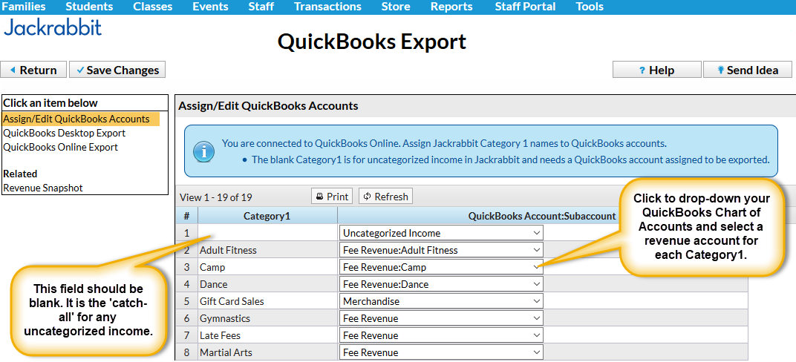Click the Gift Card Sales category cell

tap(267, 301)
